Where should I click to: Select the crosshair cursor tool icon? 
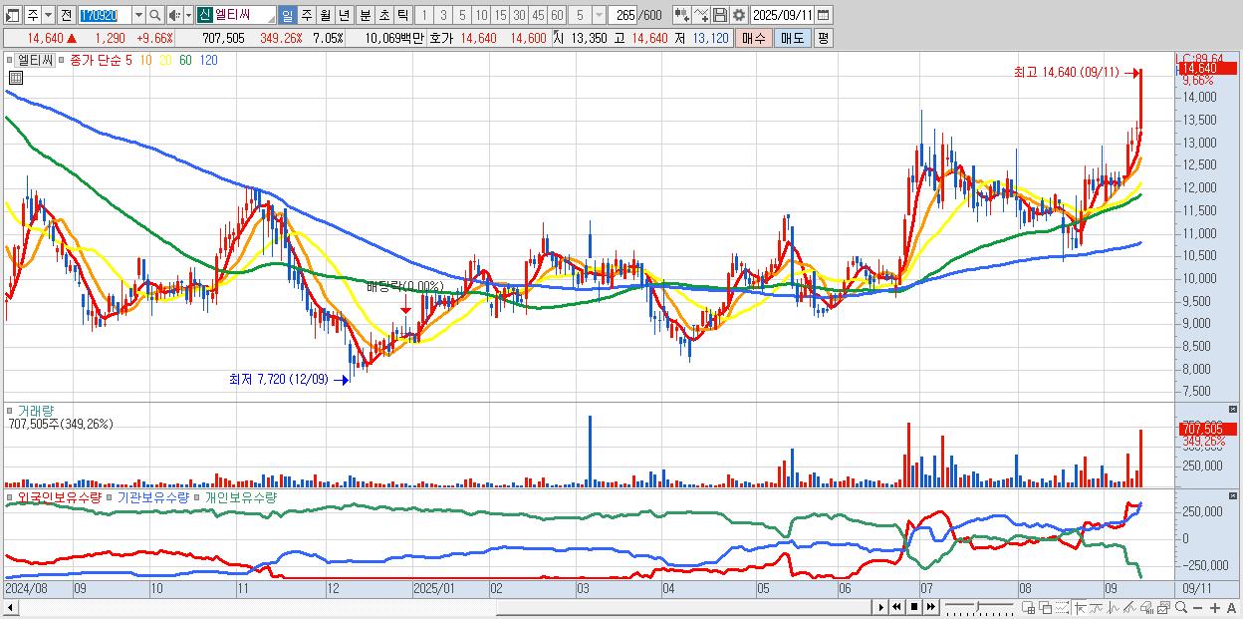[1080, 608]
